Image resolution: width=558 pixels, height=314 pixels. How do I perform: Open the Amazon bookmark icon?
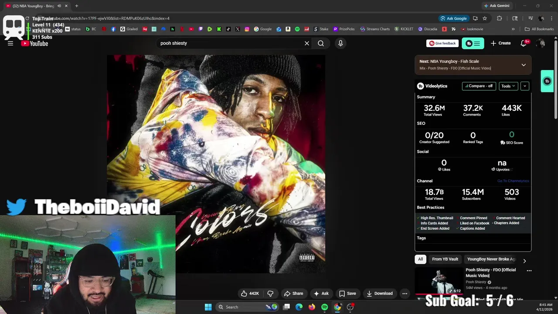tap(288, 29)
